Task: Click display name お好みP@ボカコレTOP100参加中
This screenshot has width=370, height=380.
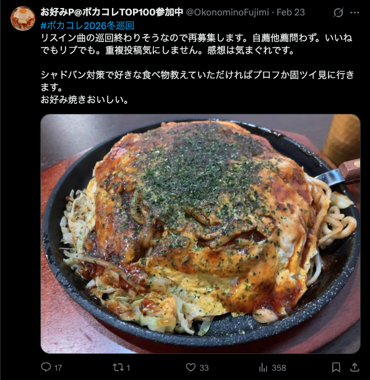Action: pos(111,12)
